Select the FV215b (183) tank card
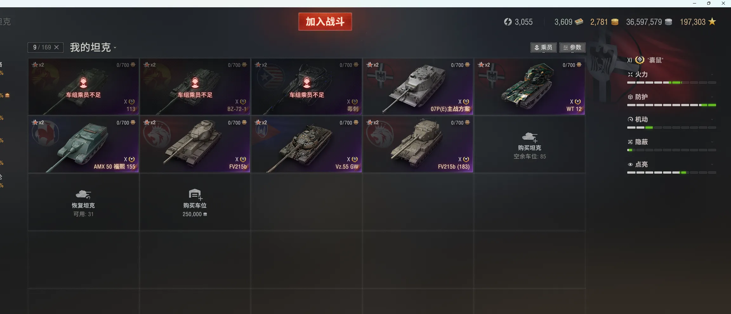 (x=418, y=144)
